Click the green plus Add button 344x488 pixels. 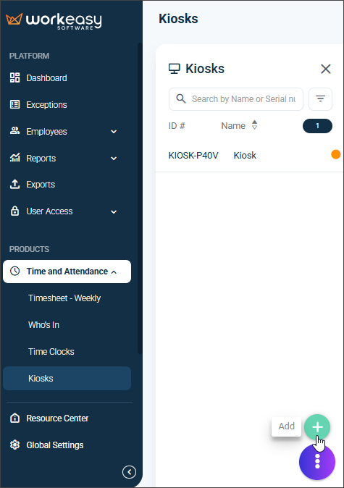317,427
